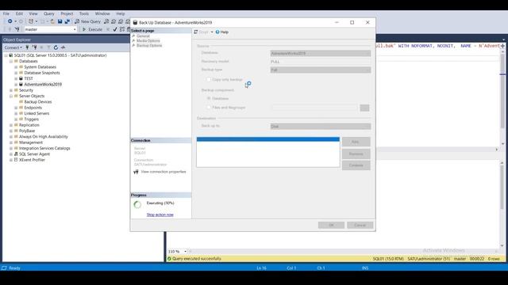The height and width of the screenshot is (285, 508).
Task: Click the Open File folder icon
Action: tap(52, 21)
